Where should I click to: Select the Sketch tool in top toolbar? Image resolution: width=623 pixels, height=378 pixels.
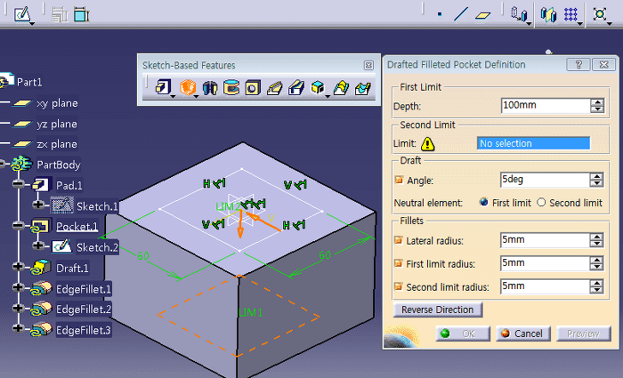(22, 15)
